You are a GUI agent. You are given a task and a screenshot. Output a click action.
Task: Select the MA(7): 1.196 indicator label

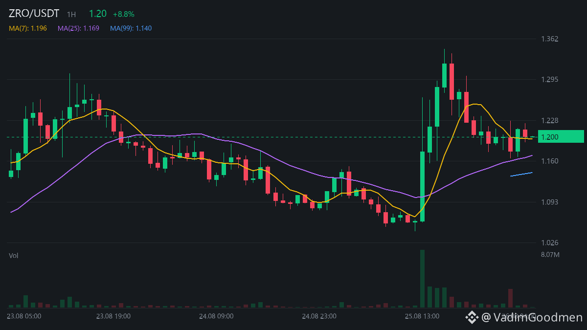pyautogui.click(x=28, y=28)
